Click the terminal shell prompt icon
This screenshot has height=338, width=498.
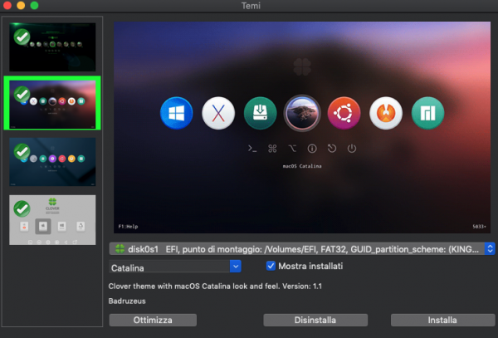point(252,149)
